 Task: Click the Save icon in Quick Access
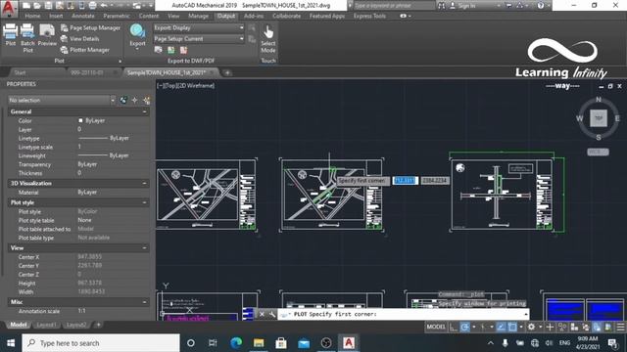[x=48, y=6]
